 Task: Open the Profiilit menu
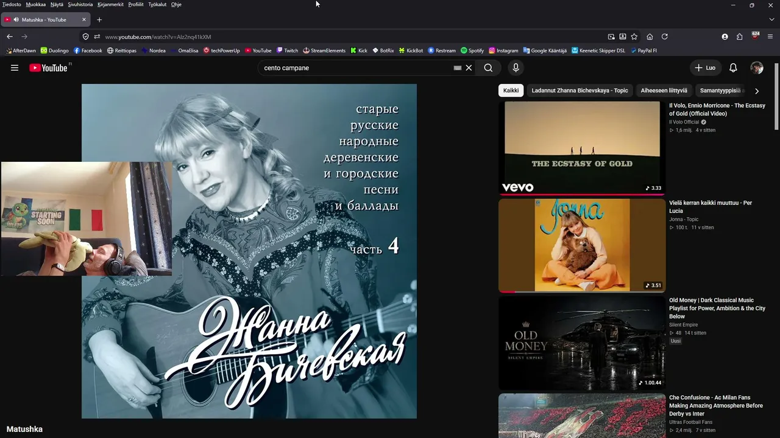coord(136,4)
